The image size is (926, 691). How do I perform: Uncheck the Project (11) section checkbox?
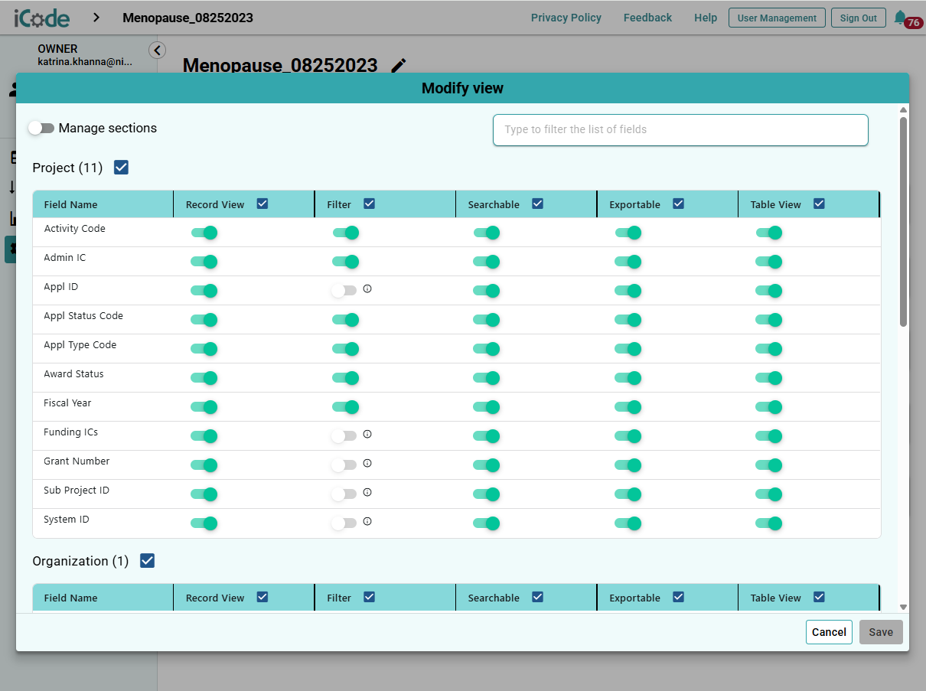[121, 167]
